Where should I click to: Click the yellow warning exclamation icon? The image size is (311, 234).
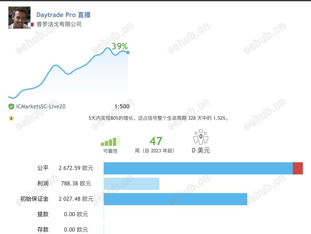[x=11, y=118]
